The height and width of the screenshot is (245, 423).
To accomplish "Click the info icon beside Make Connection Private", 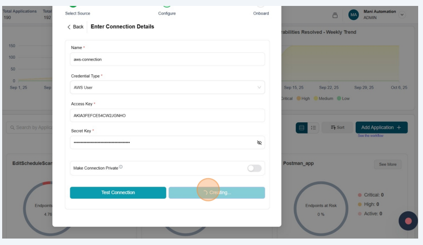I will (x=121, y=167).
